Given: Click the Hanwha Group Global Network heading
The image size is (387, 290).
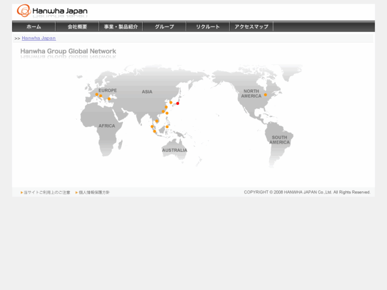Looking at the screenshot, I should [x=68, y=51].
